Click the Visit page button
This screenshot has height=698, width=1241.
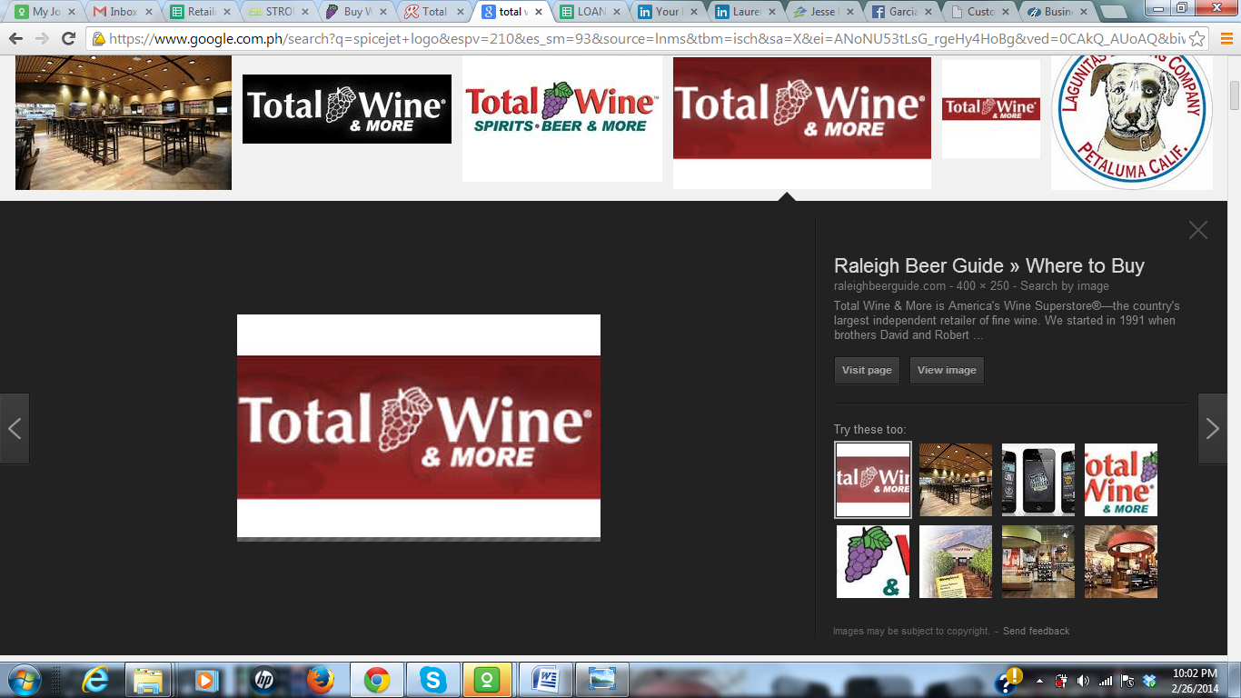click(x=867, y=370)
